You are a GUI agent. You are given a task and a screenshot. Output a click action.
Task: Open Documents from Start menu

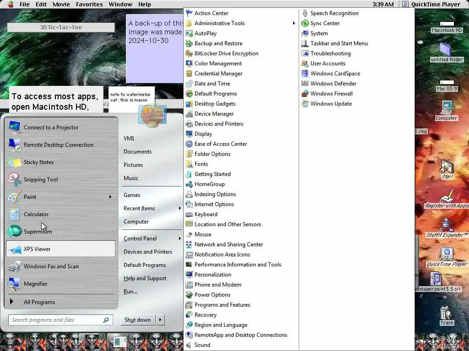point(137,152)
